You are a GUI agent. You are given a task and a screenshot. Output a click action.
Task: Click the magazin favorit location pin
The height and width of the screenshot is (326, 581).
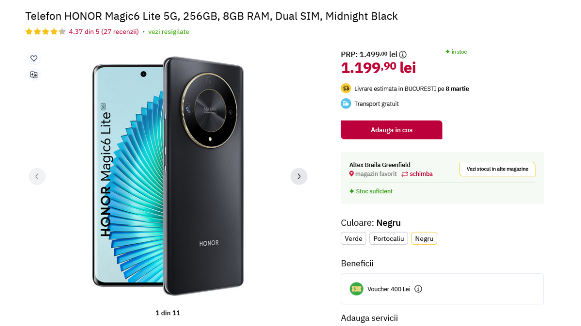tap(352, 174)
